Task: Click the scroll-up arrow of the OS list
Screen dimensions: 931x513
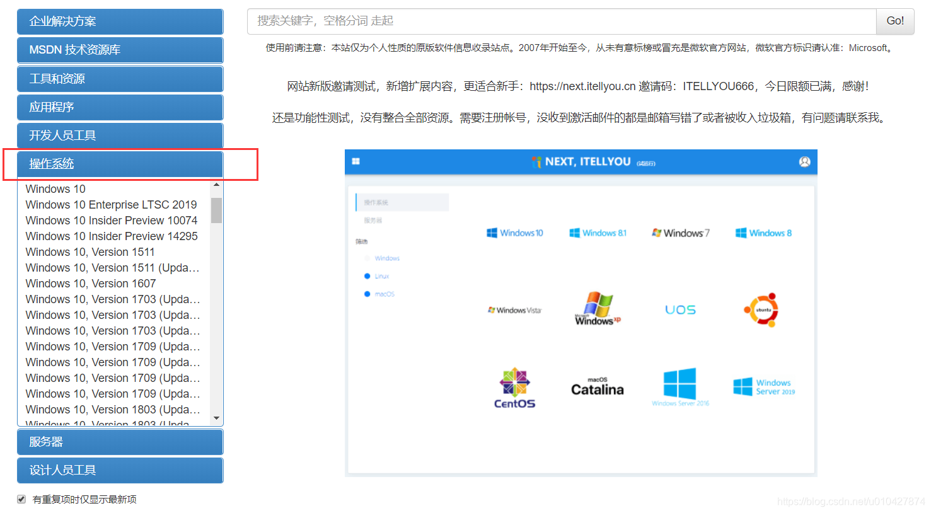Action: [x=216, y=185]
